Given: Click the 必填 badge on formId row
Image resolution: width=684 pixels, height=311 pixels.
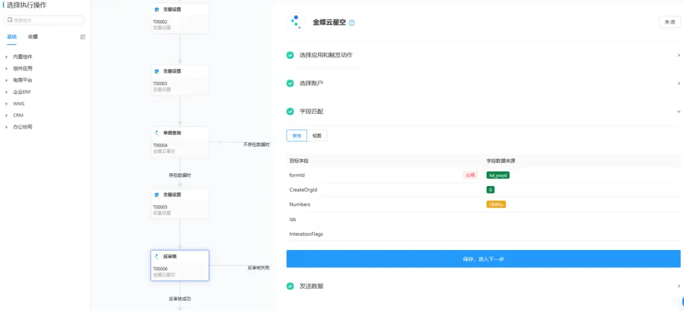Looking at the screenshot, I should [470, 175].
